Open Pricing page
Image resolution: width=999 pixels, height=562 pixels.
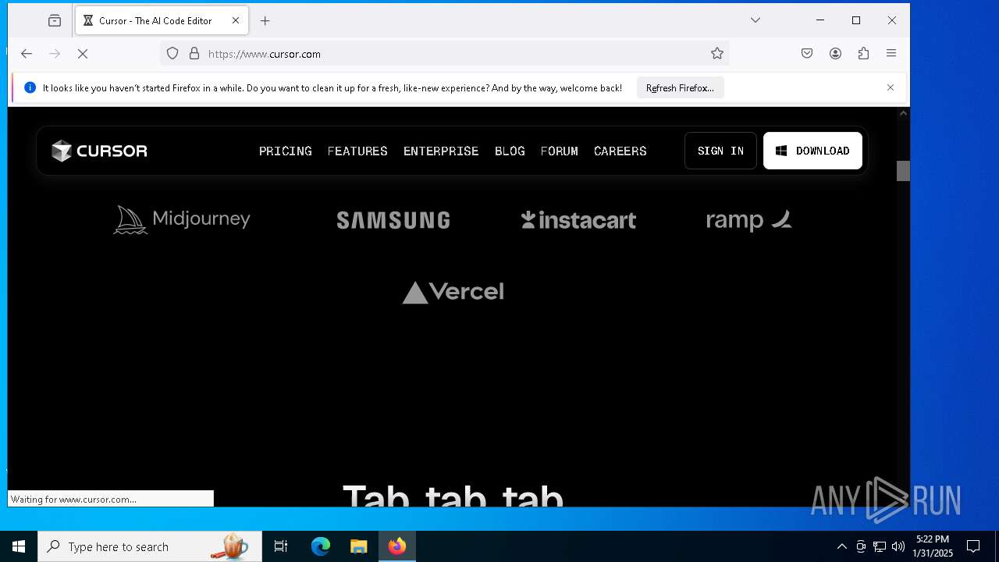point(286,151)
